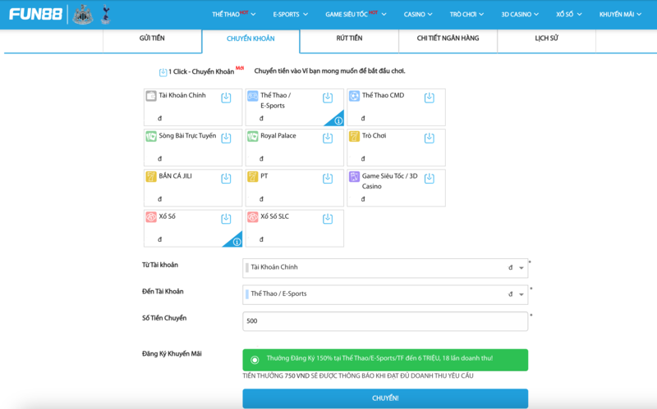
Task: Open the LỊCH SỬ tab
Action: [546, 39]
